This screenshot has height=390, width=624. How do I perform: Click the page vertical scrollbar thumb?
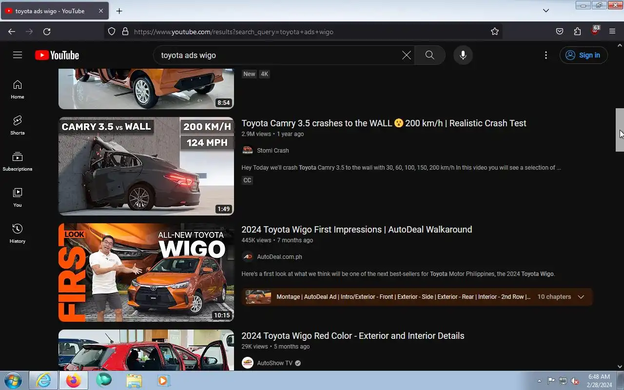pyautogui.click(x=620, y=130)
